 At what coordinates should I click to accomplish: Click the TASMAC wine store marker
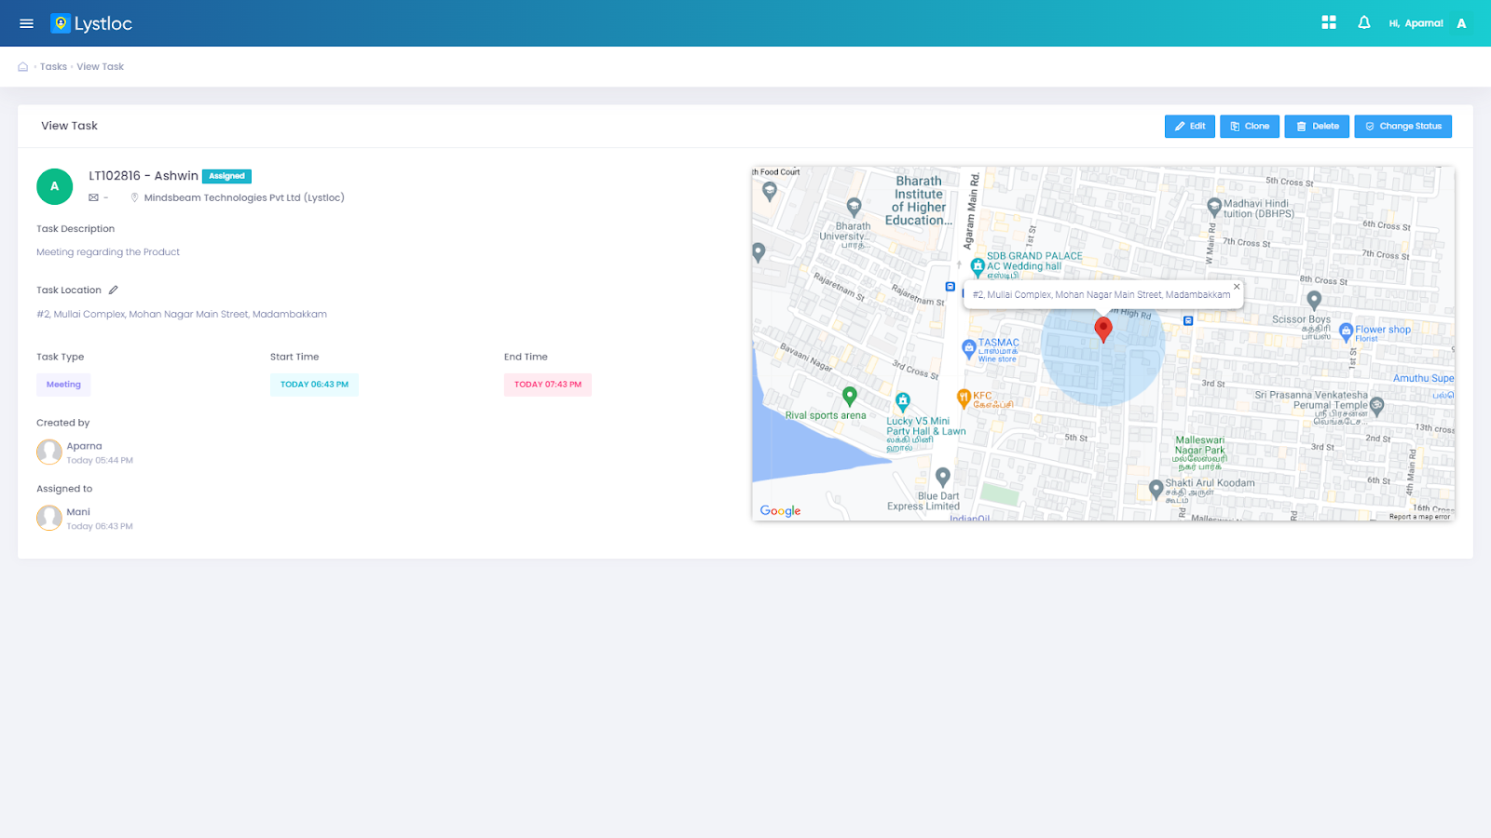tap(968, 349)
